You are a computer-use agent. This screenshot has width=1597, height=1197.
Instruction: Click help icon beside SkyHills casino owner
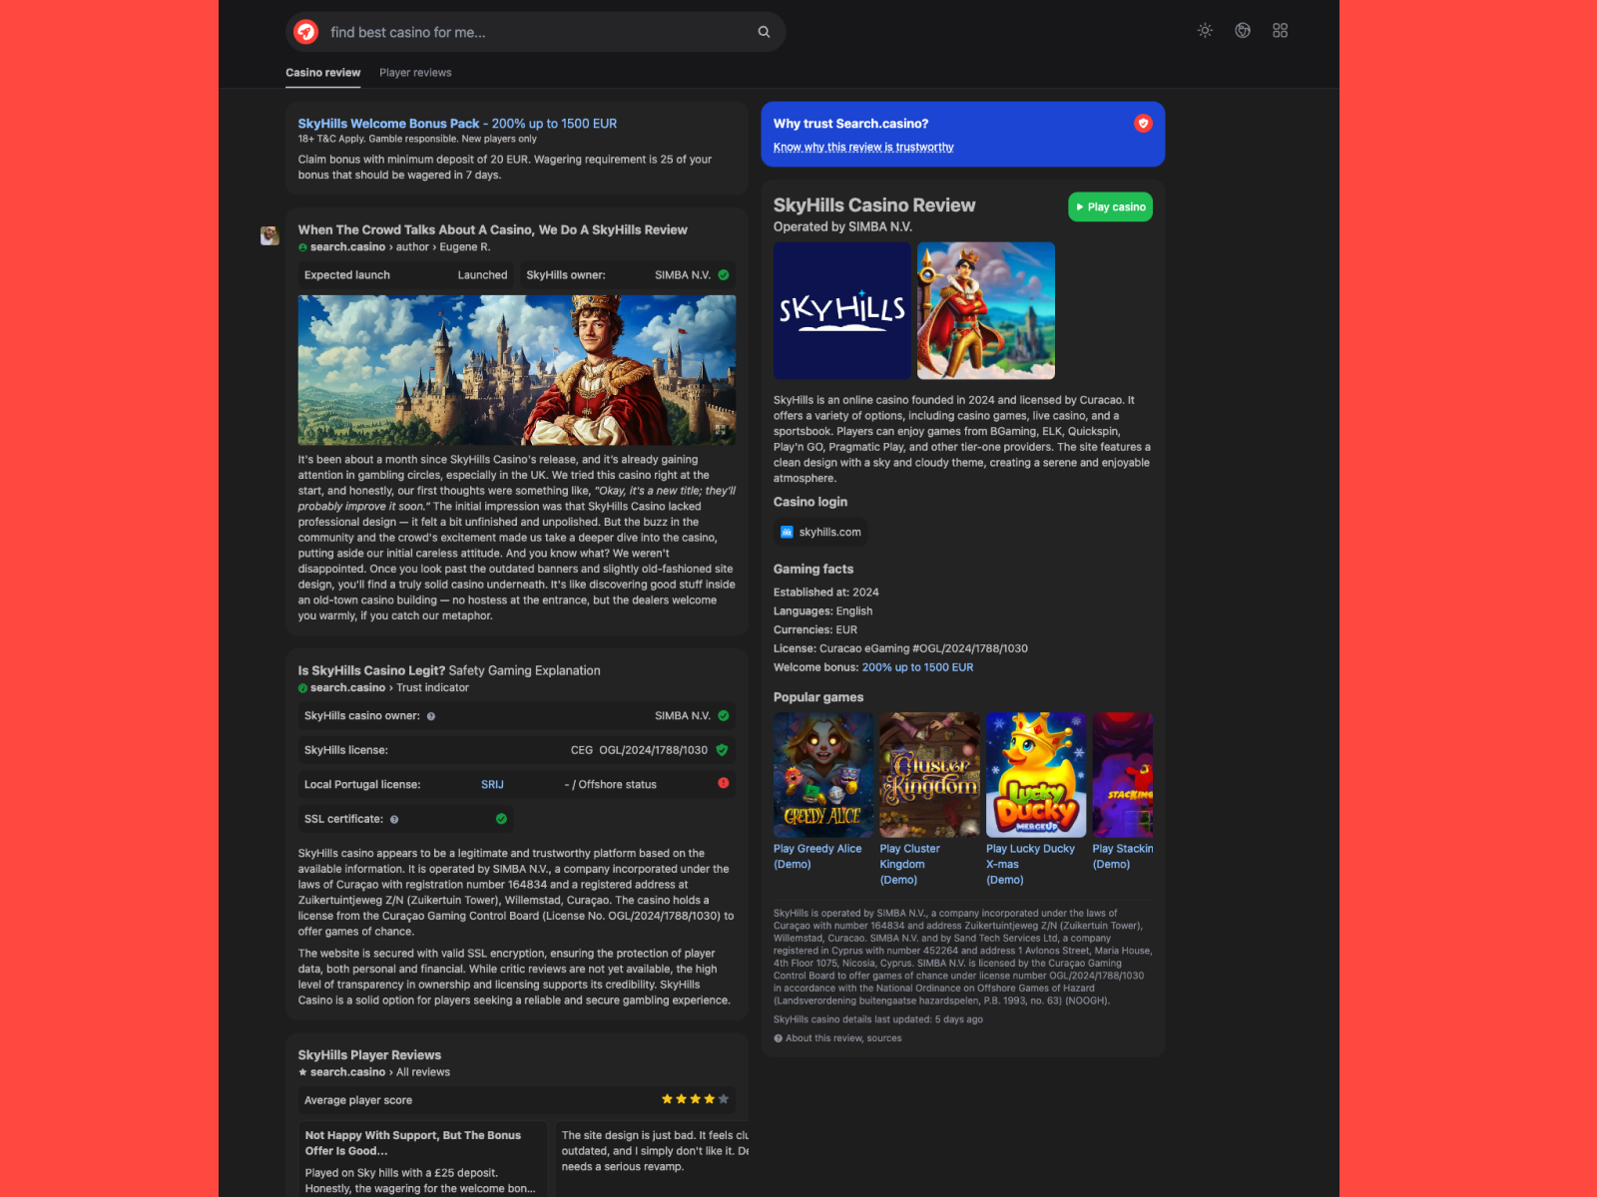tap(431, 716)
